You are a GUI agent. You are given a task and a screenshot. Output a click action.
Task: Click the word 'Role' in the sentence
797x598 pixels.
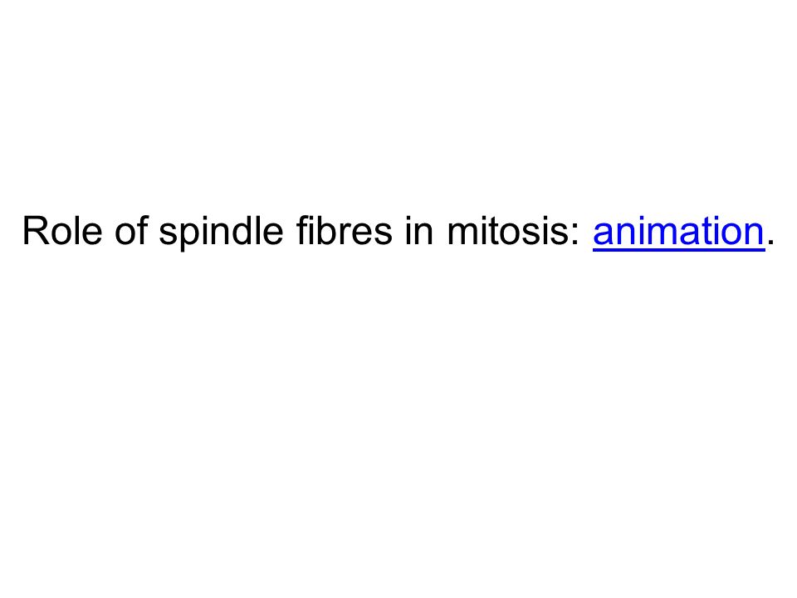[62, 232]
